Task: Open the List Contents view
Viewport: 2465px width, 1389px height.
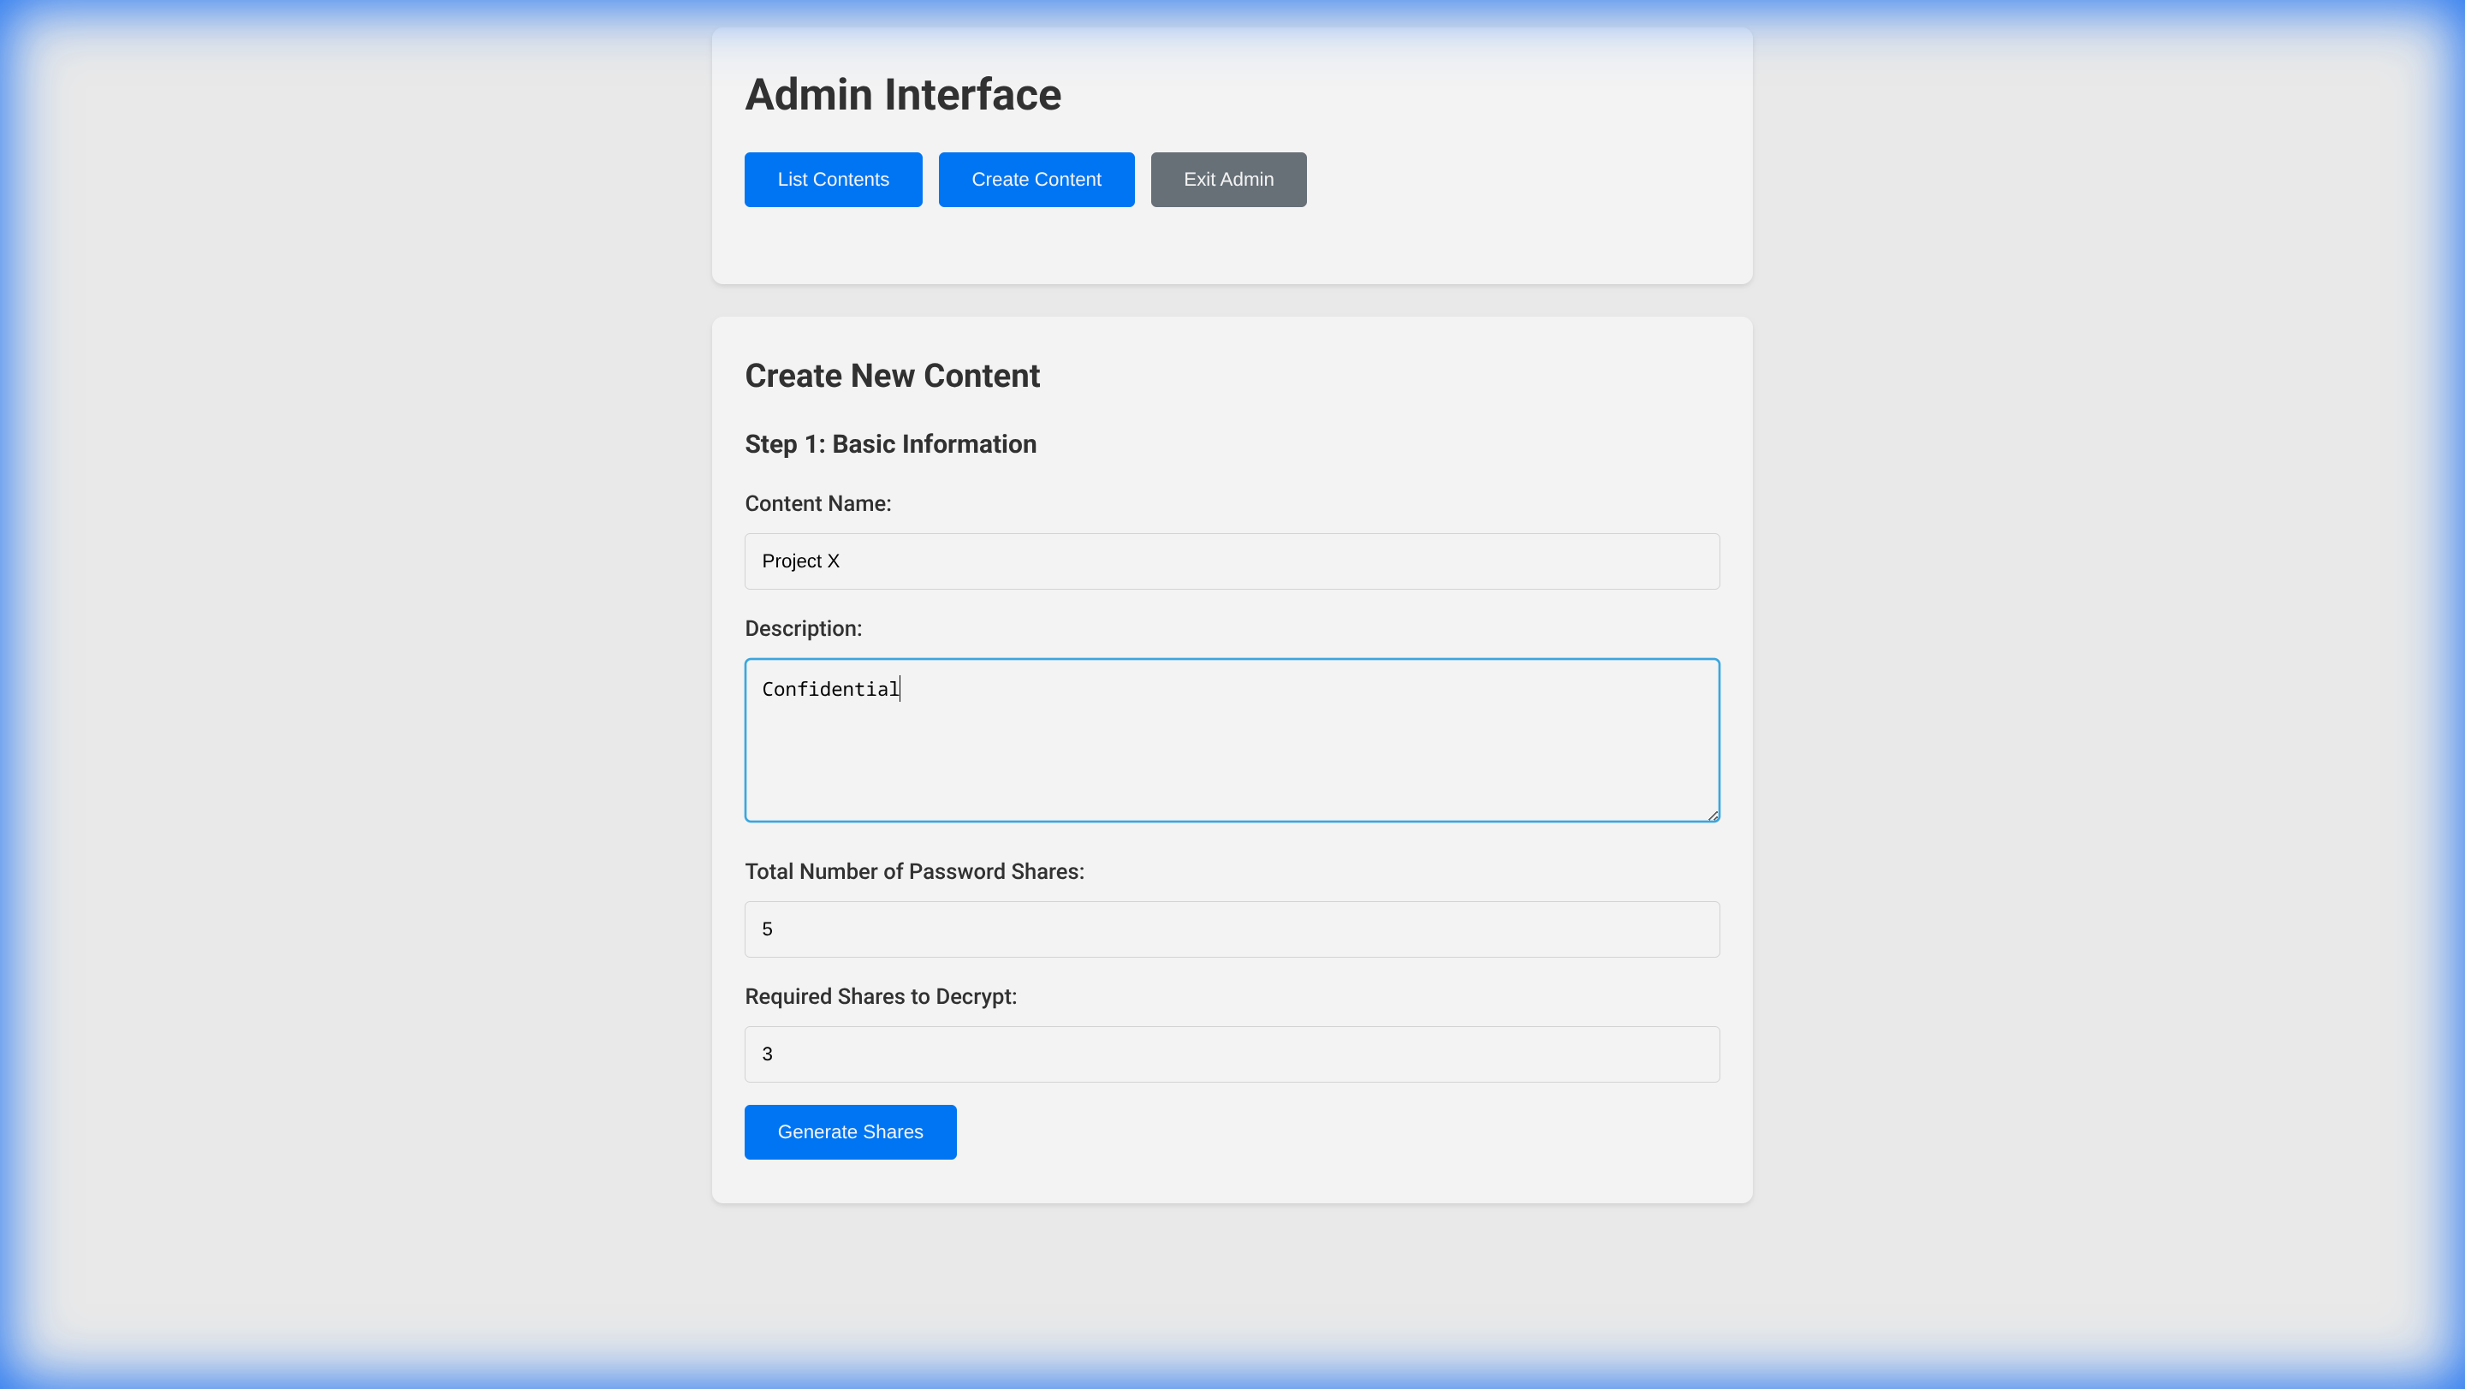Action: point(833,179)
